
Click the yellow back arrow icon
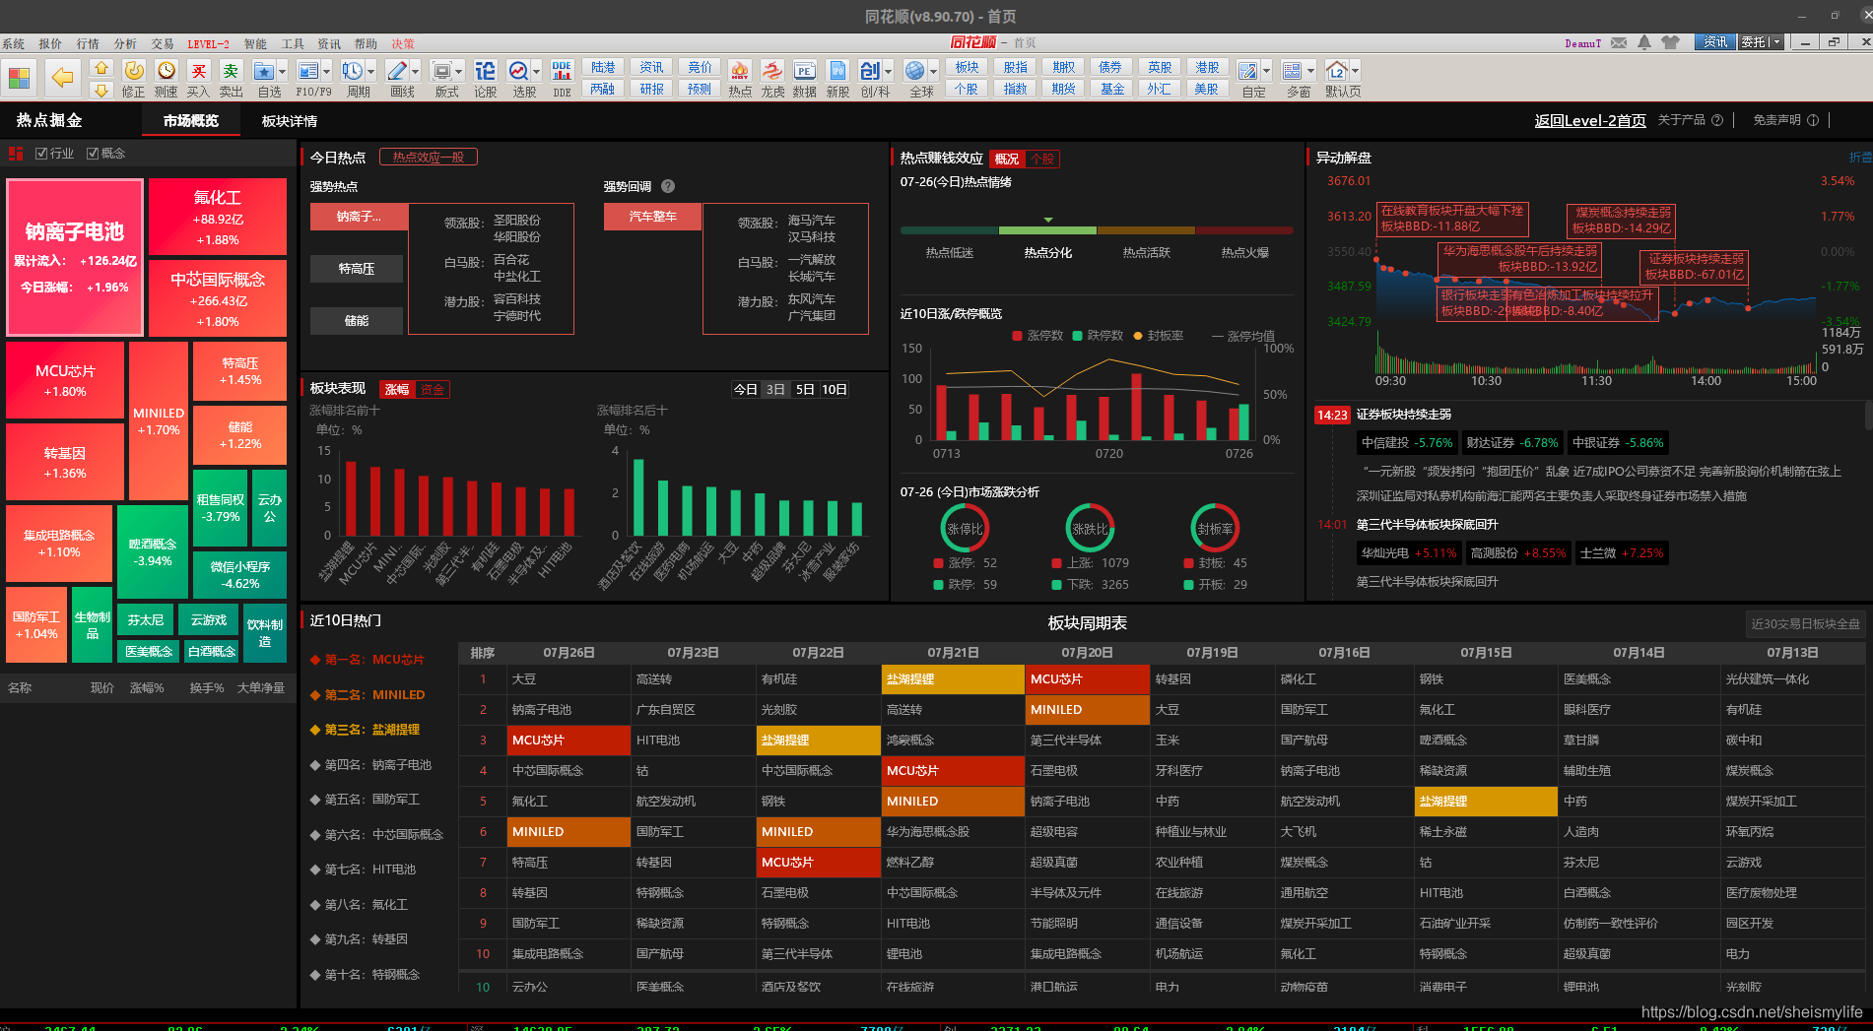click(x=62, y=77)
